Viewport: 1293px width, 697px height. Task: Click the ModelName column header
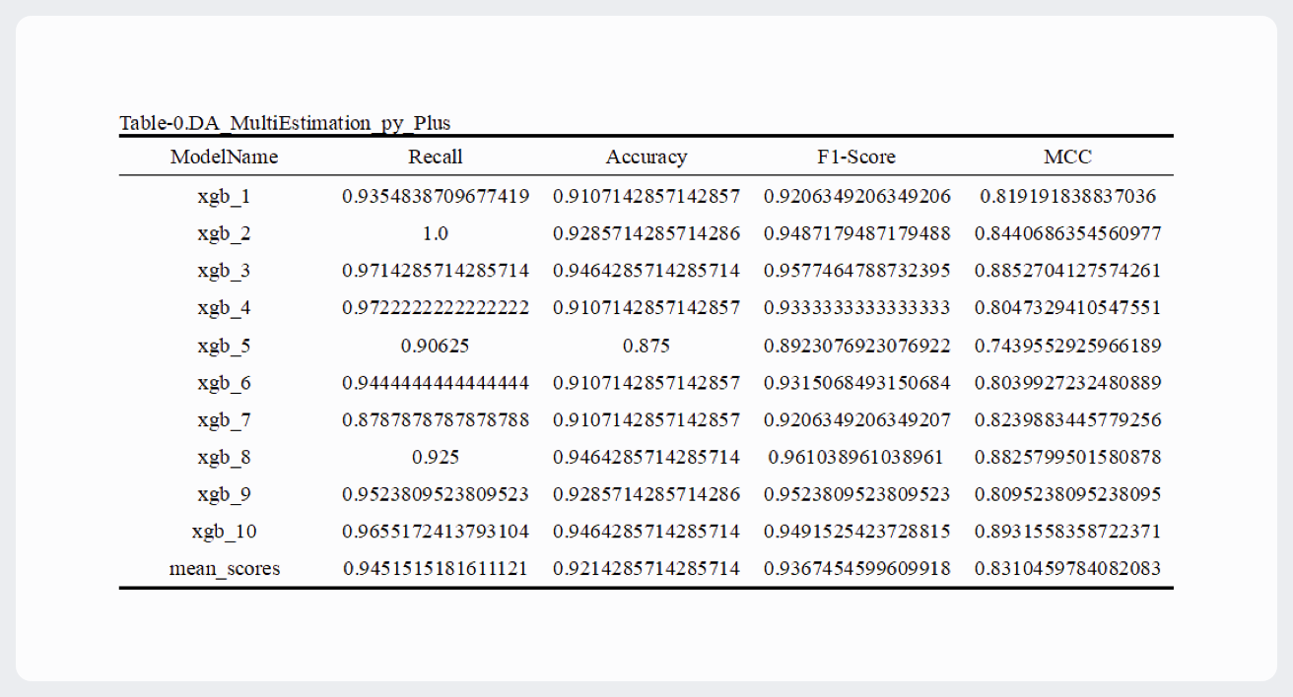click(224, 157)
